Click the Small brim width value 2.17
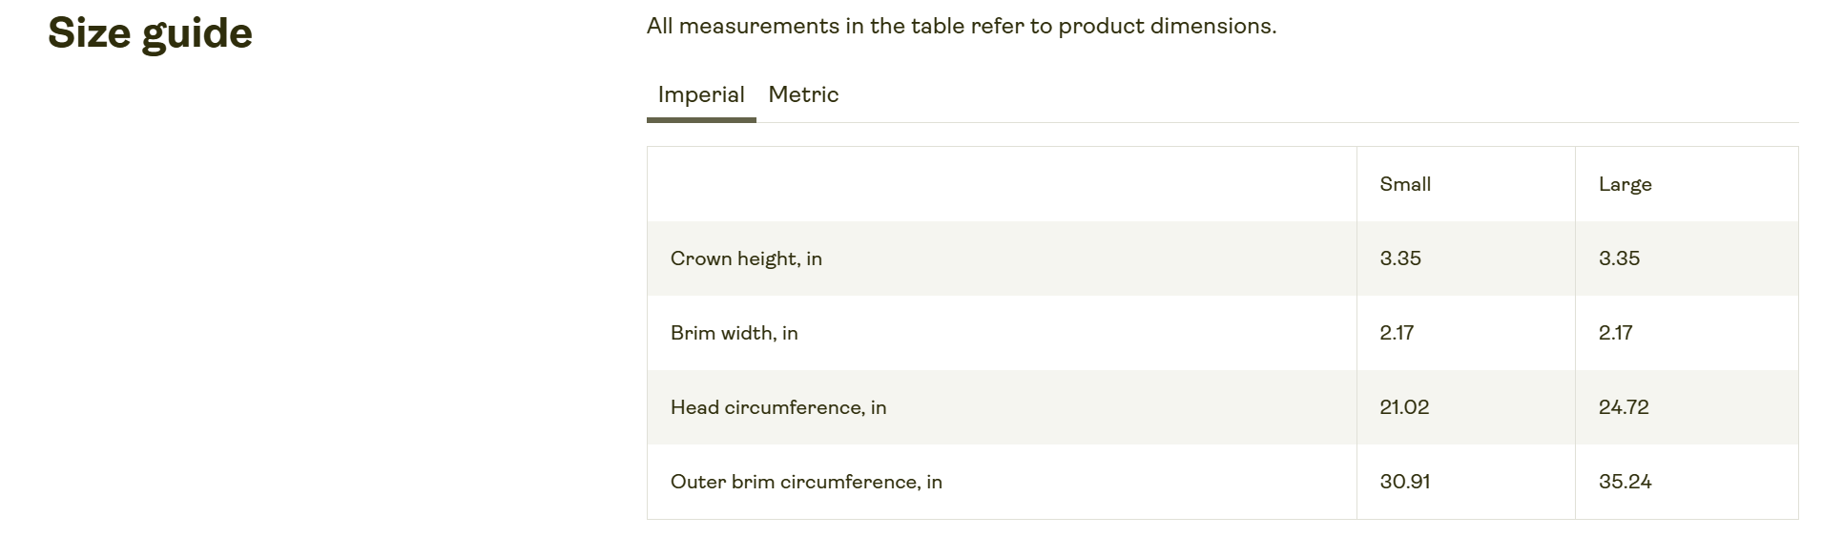This screenshot has width=1843, height=558. point(1397,333)
